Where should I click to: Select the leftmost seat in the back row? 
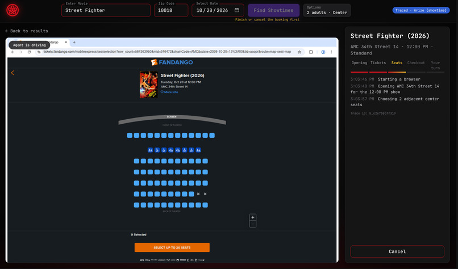click(136, 205)
